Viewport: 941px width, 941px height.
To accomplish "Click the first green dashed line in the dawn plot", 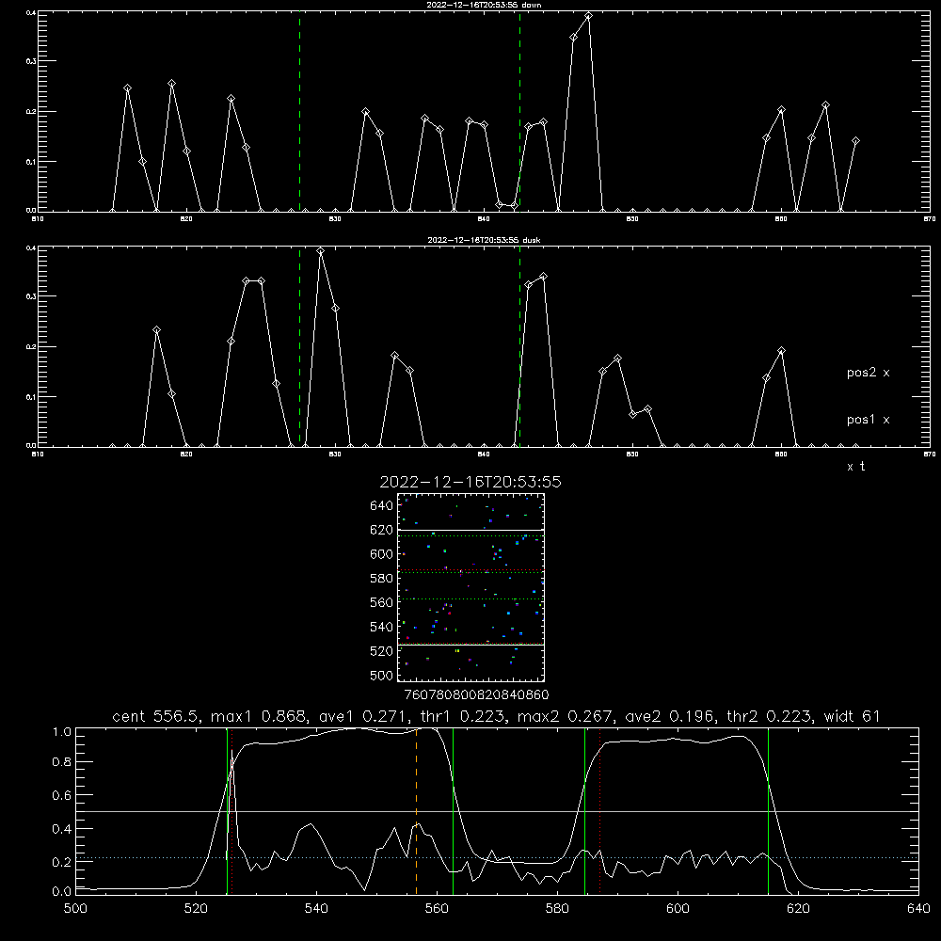I will click(299, 111).
